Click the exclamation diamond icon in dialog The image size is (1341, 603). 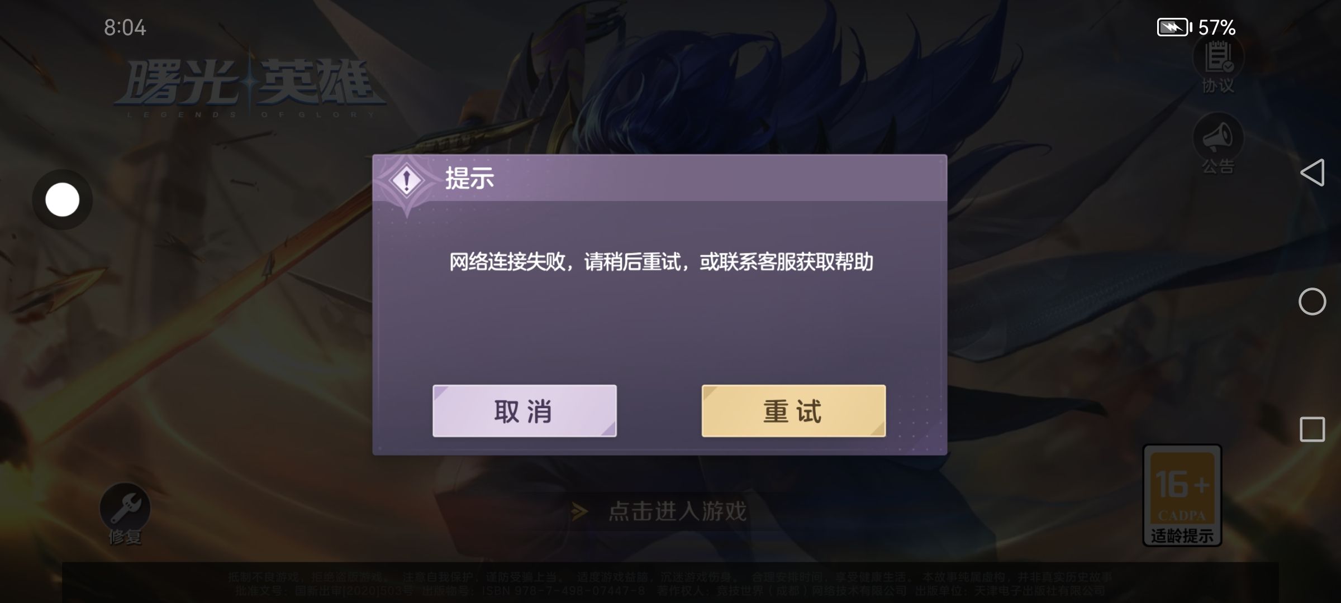407,180
